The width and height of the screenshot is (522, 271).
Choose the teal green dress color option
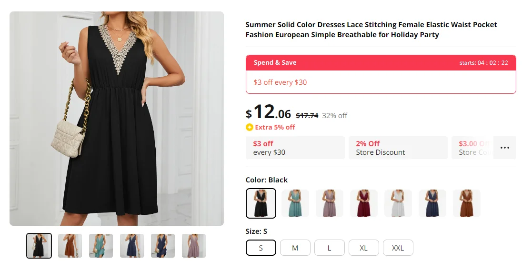tap(295, 203)
